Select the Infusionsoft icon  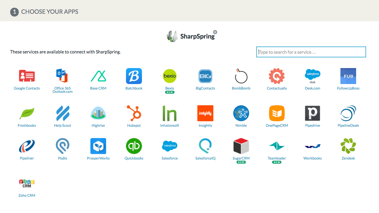[170, 113]
